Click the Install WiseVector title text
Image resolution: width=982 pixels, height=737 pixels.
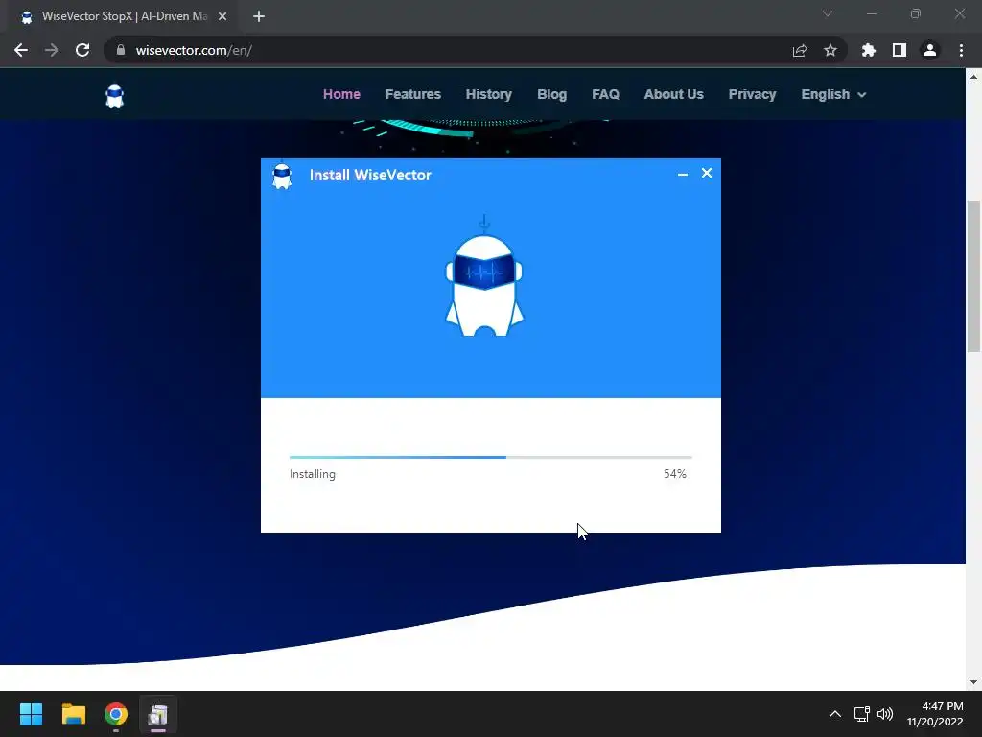coord(370,175)
